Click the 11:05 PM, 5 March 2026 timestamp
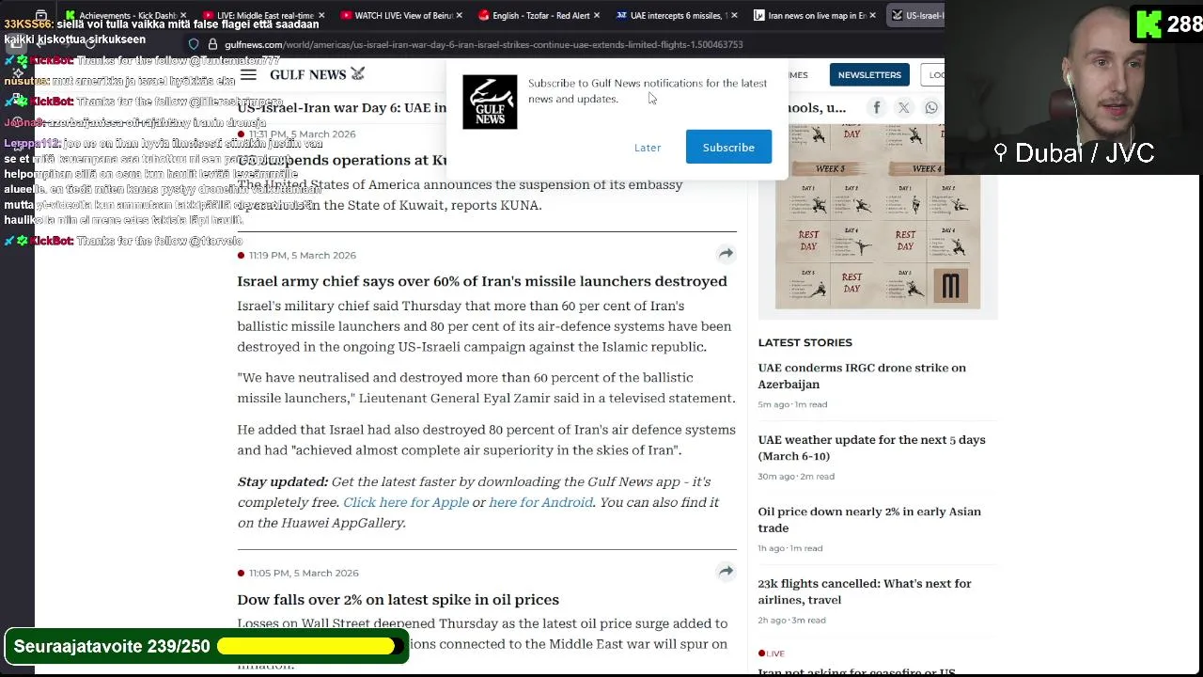Screen dimensions: 1203x677 tap(304, 573)
